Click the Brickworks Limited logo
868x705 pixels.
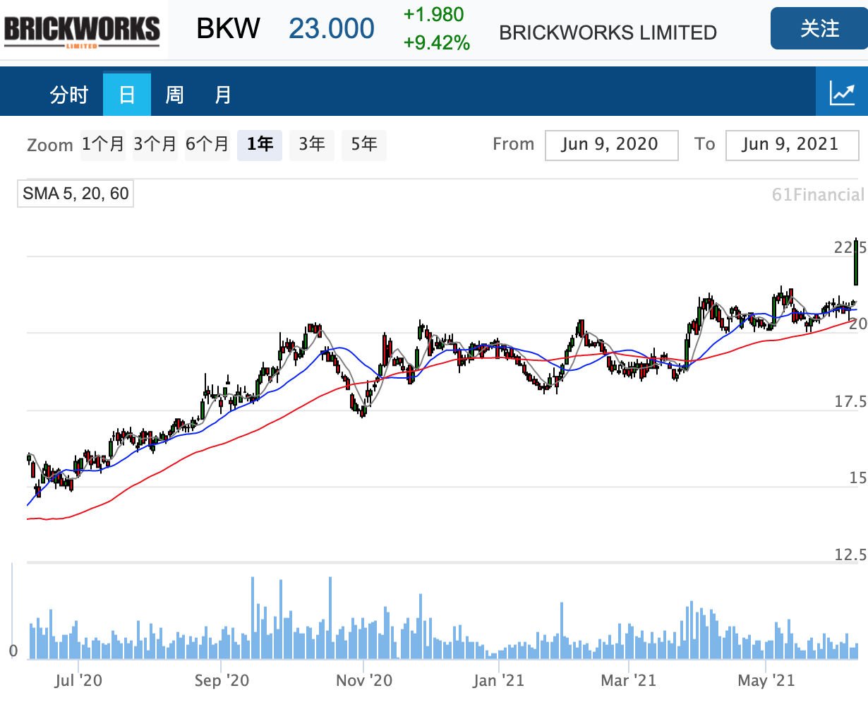pyautogui.click(x=83, y=30)
